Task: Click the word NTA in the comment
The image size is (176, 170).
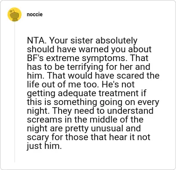Action: click(36, 40)
